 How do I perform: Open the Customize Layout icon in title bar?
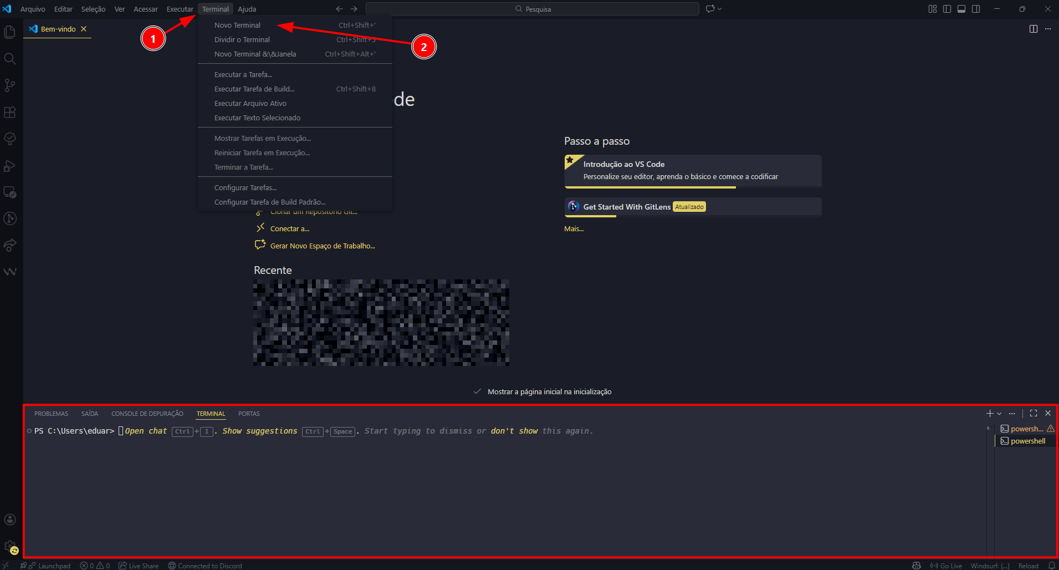point(933,9)
